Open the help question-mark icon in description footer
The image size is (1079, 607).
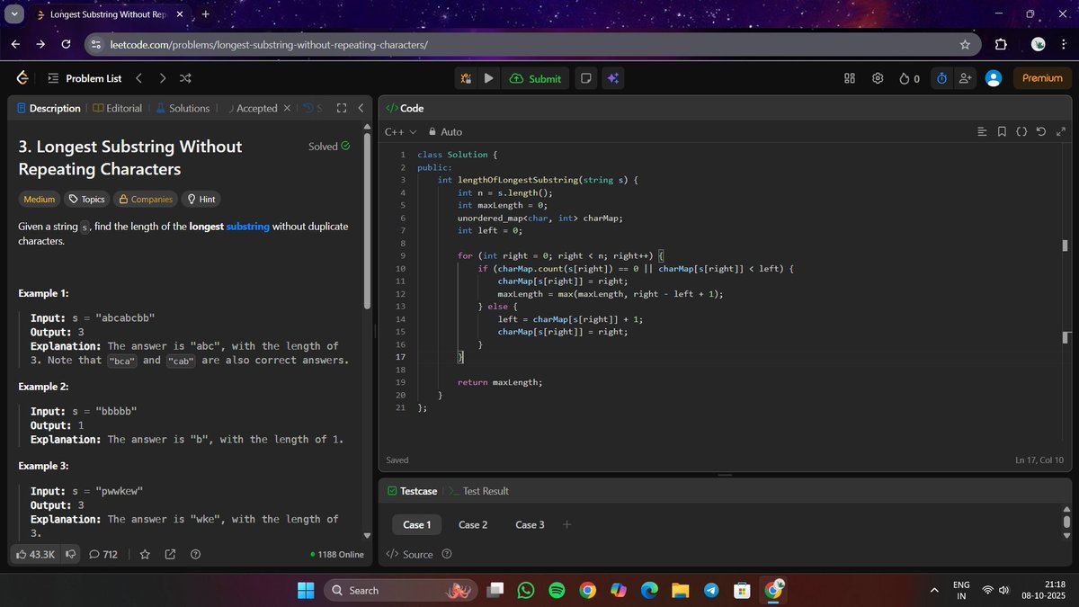coord(196,555)
